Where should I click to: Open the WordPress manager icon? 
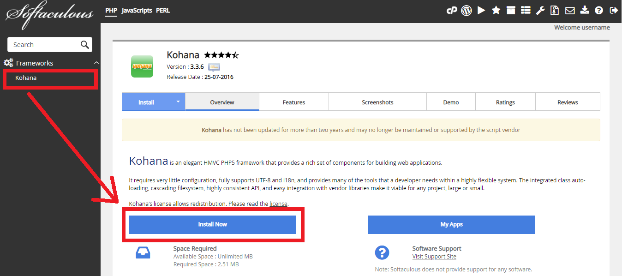click(466, 10)
